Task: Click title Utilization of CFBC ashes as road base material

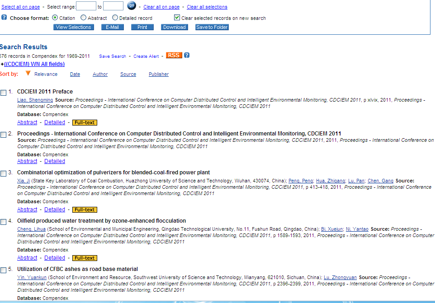Action: click(x=77, y=269)
